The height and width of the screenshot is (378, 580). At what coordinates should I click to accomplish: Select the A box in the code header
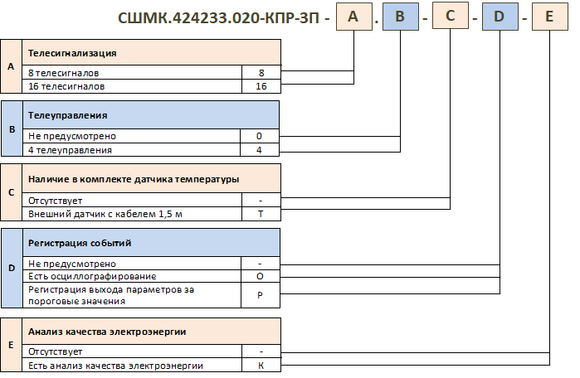pos(354,17)
